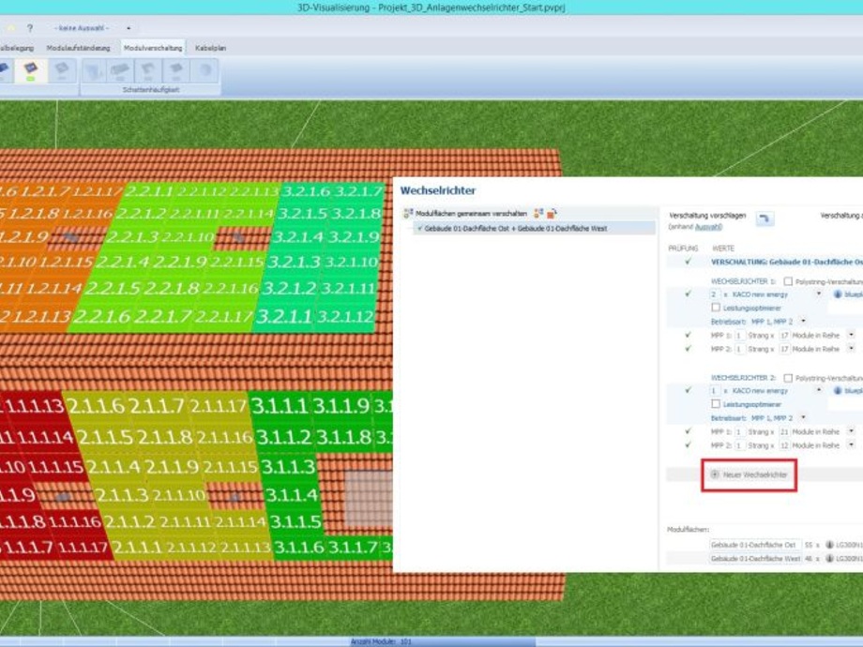Screen dimensions: 863x647
Task: Select the Dachfläche Ost + West tree entry
Action: pos(515,228)
